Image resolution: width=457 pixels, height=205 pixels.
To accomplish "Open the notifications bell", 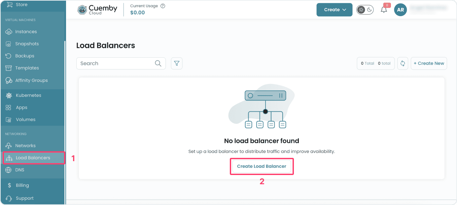I will [383, 10].
